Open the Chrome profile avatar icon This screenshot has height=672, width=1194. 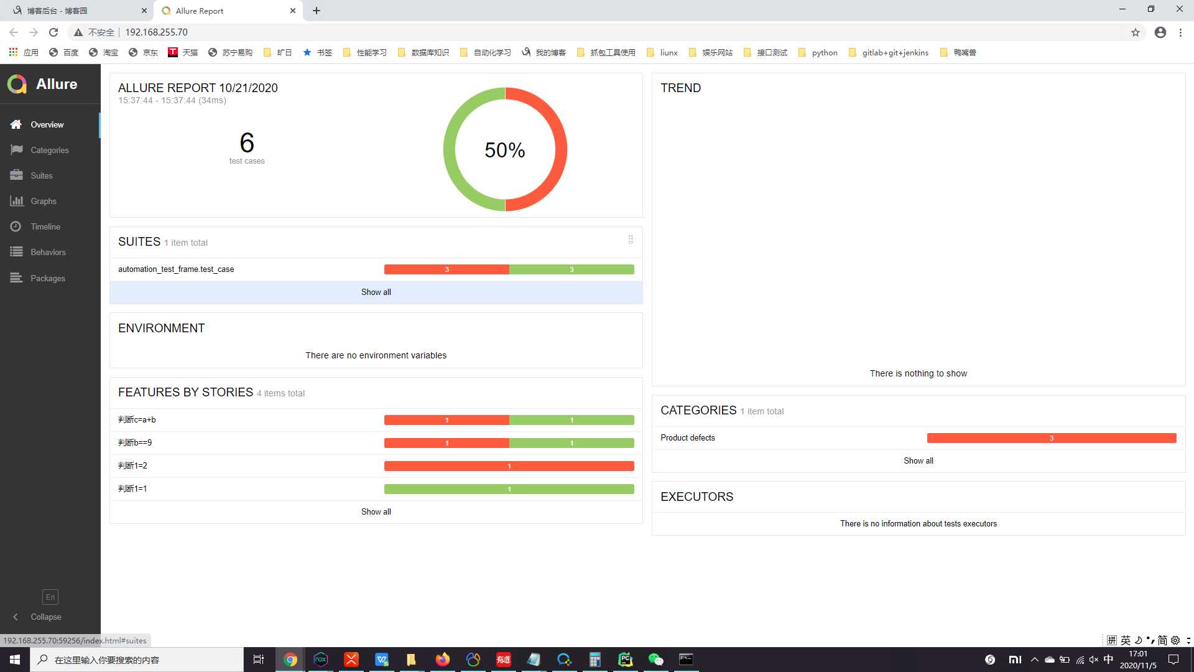1160,32
